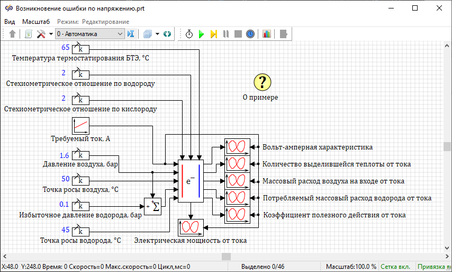
Task: Click the blue clock icon in toolbar
Action: coord(250,34)
